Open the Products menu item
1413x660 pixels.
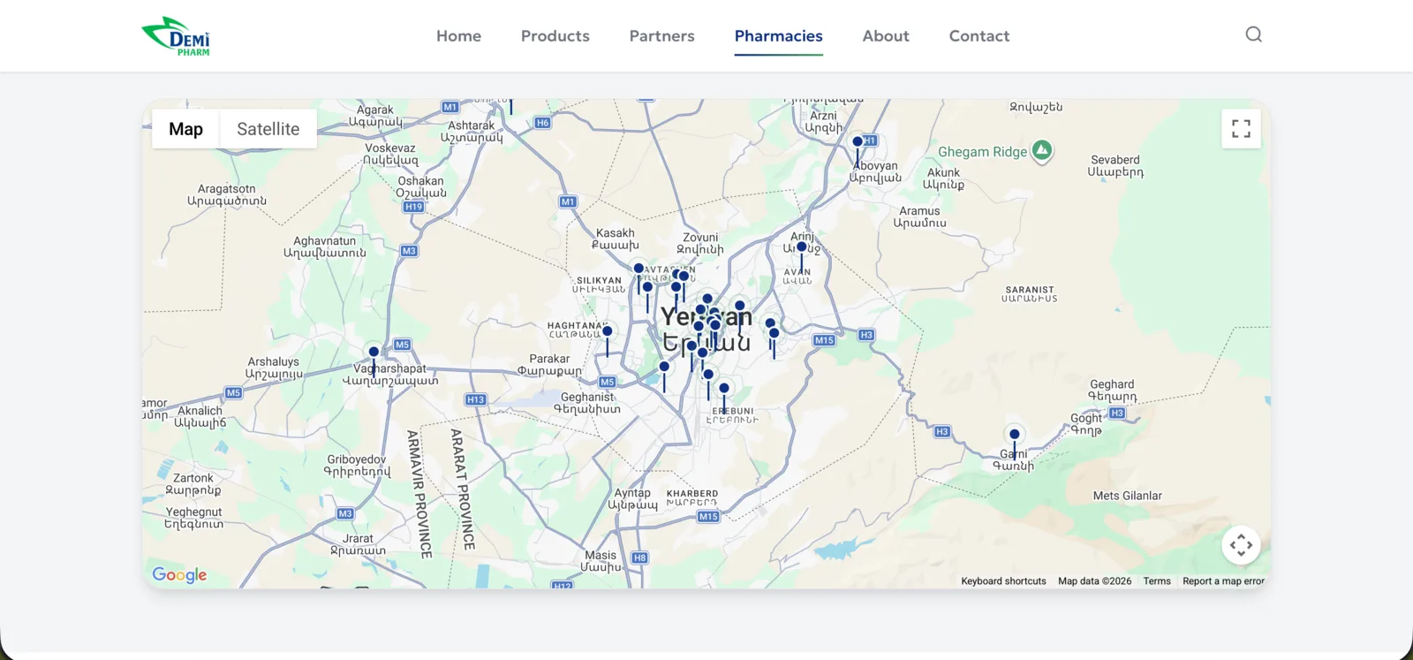tap(555, 36)
